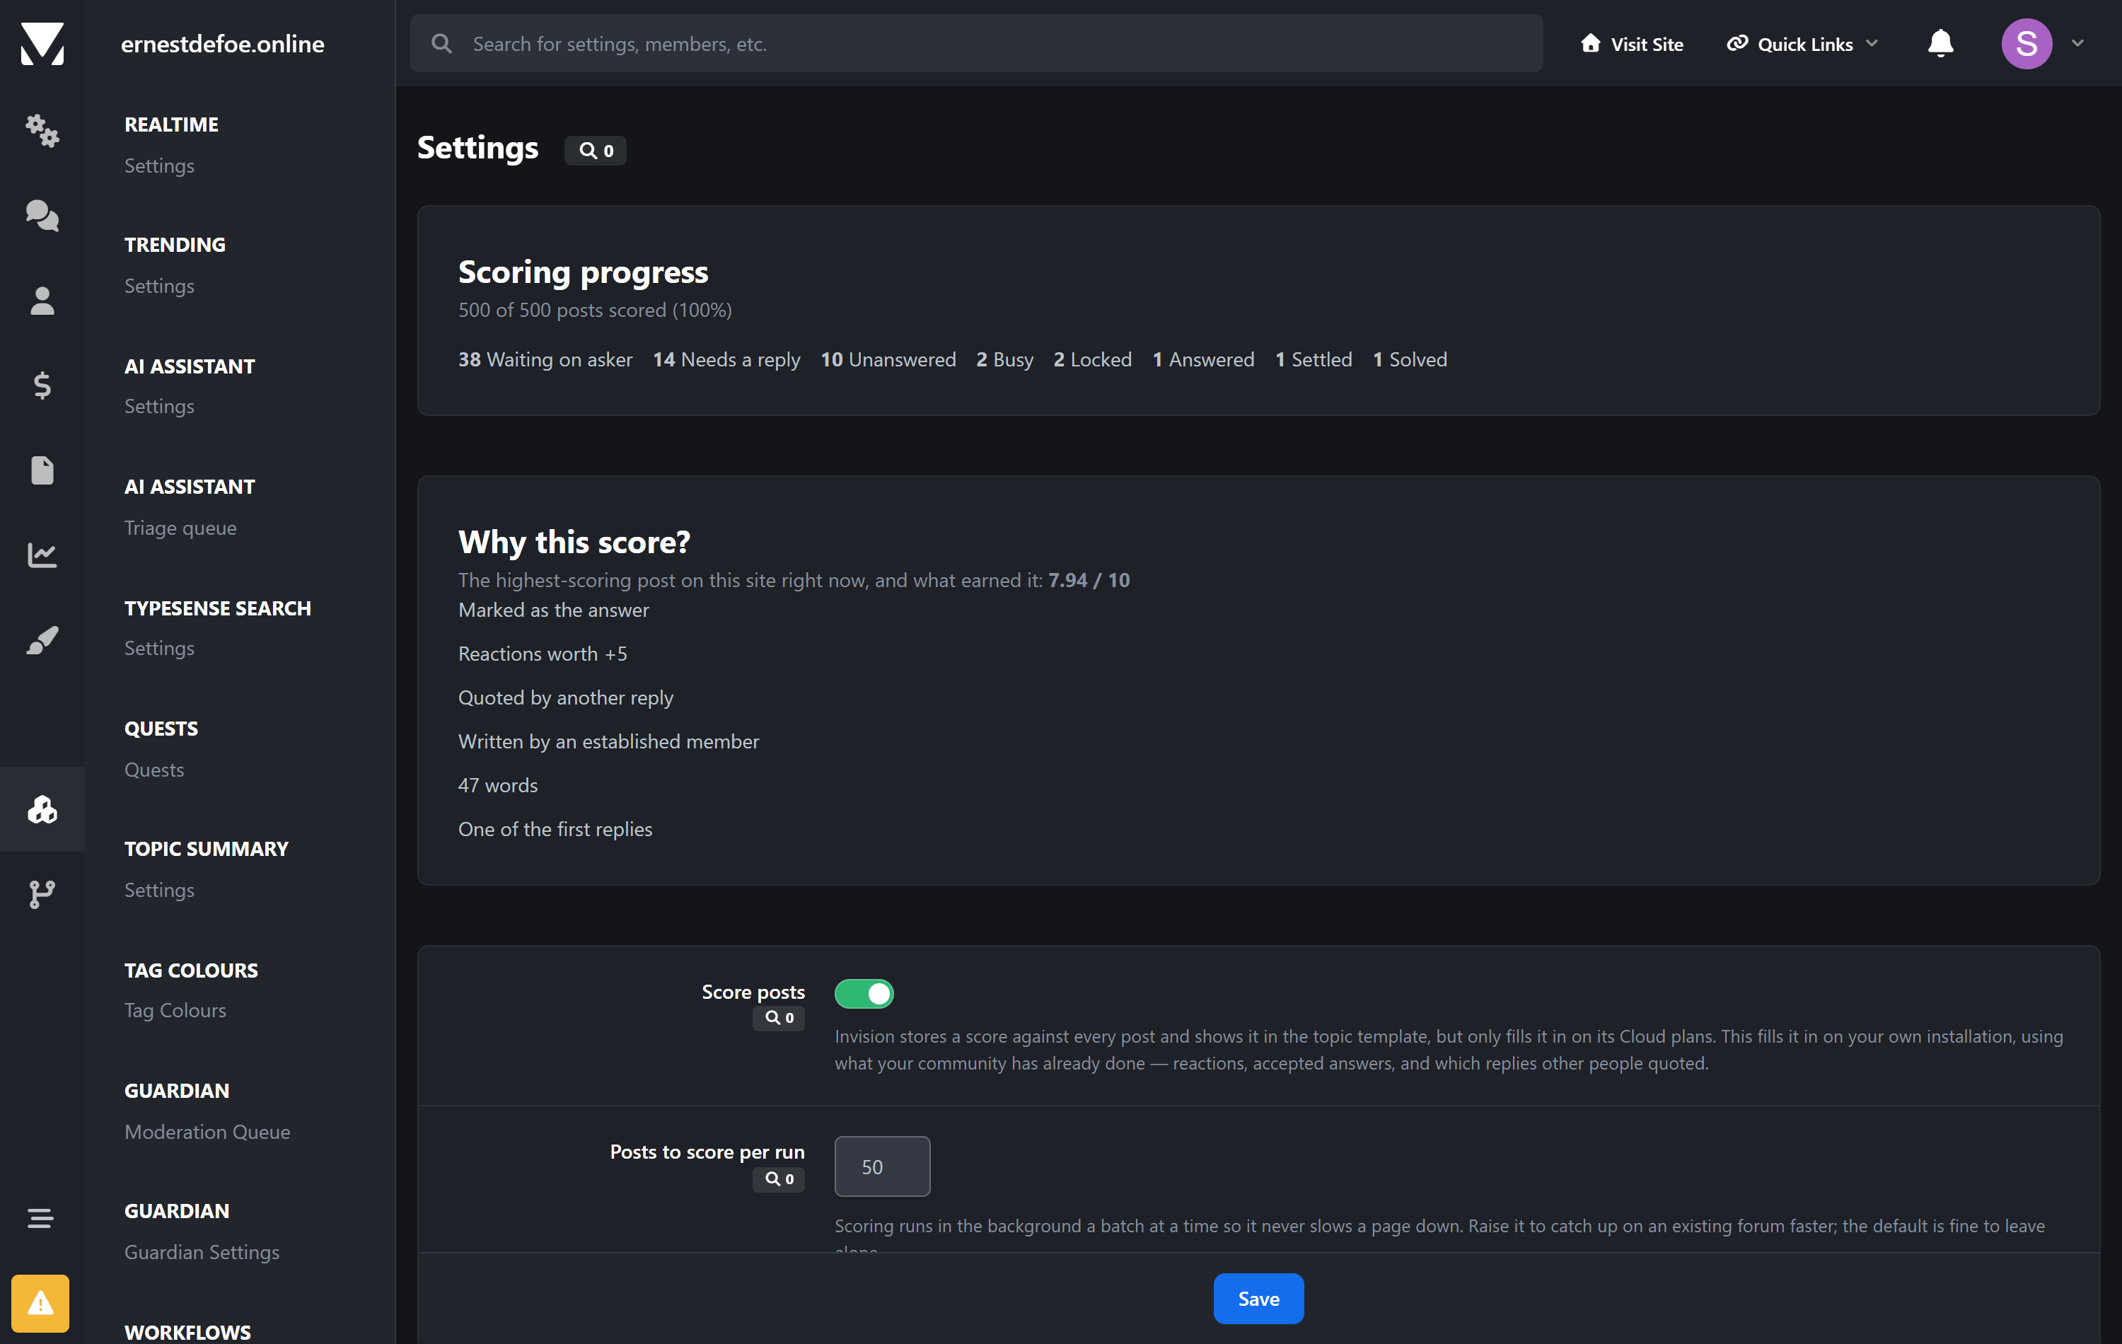The height and width of the screenshot is (1344, 2122).
Task: Click the '14 Needs a reply' stat
Action: [x=726, y=359]
